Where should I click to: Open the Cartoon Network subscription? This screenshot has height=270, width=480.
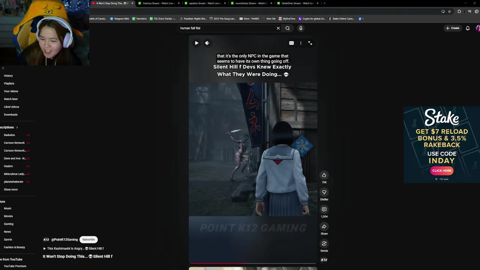(x=15, y=143)
